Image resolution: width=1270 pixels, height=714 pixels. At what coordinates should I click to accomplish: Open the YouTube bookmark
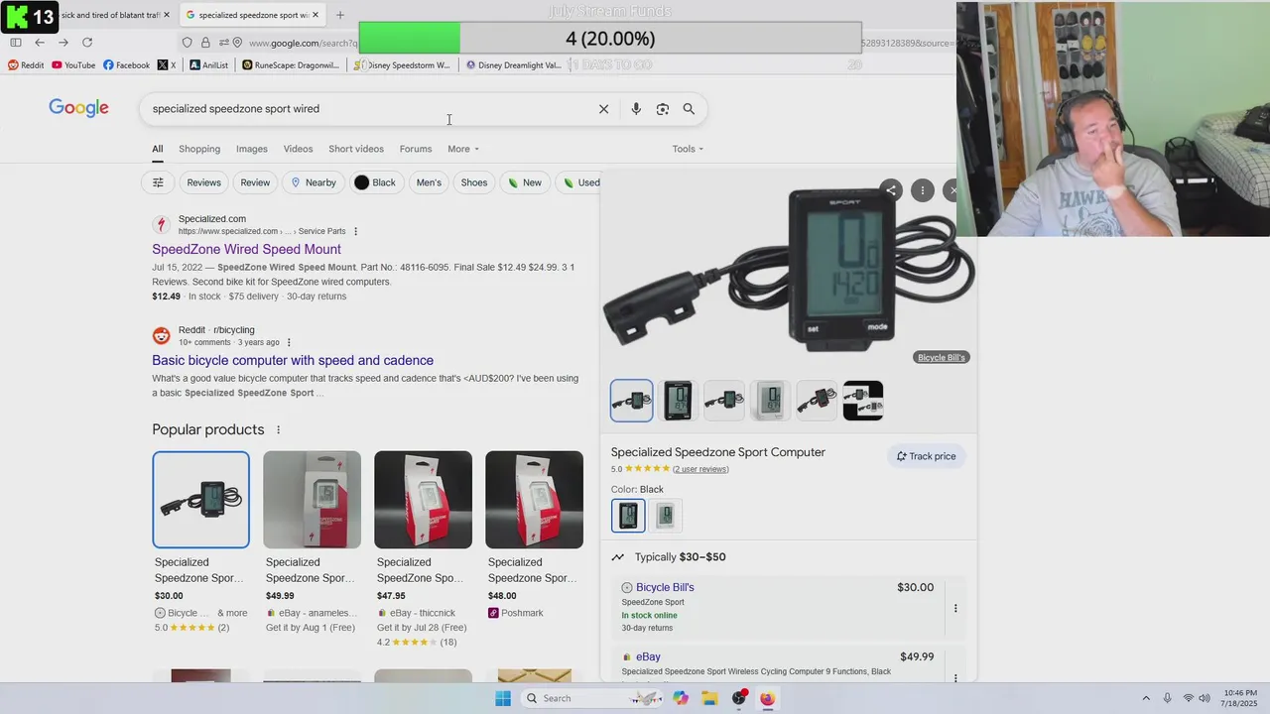click(73, 65)
